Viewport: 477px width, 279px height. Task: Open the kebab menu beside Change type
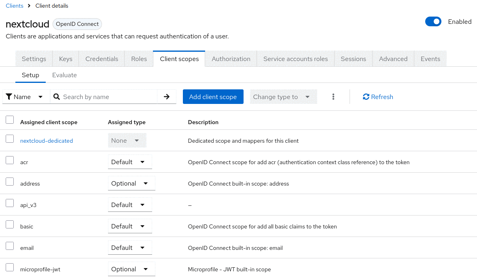(333, 97)
